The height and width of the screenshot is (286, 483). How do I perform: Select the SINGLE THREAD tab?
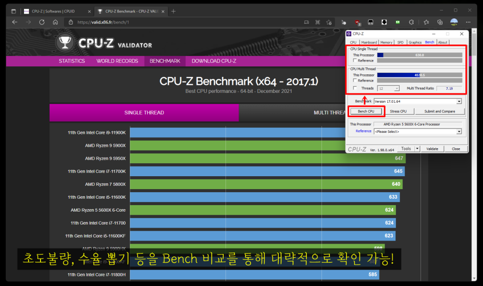144,113
